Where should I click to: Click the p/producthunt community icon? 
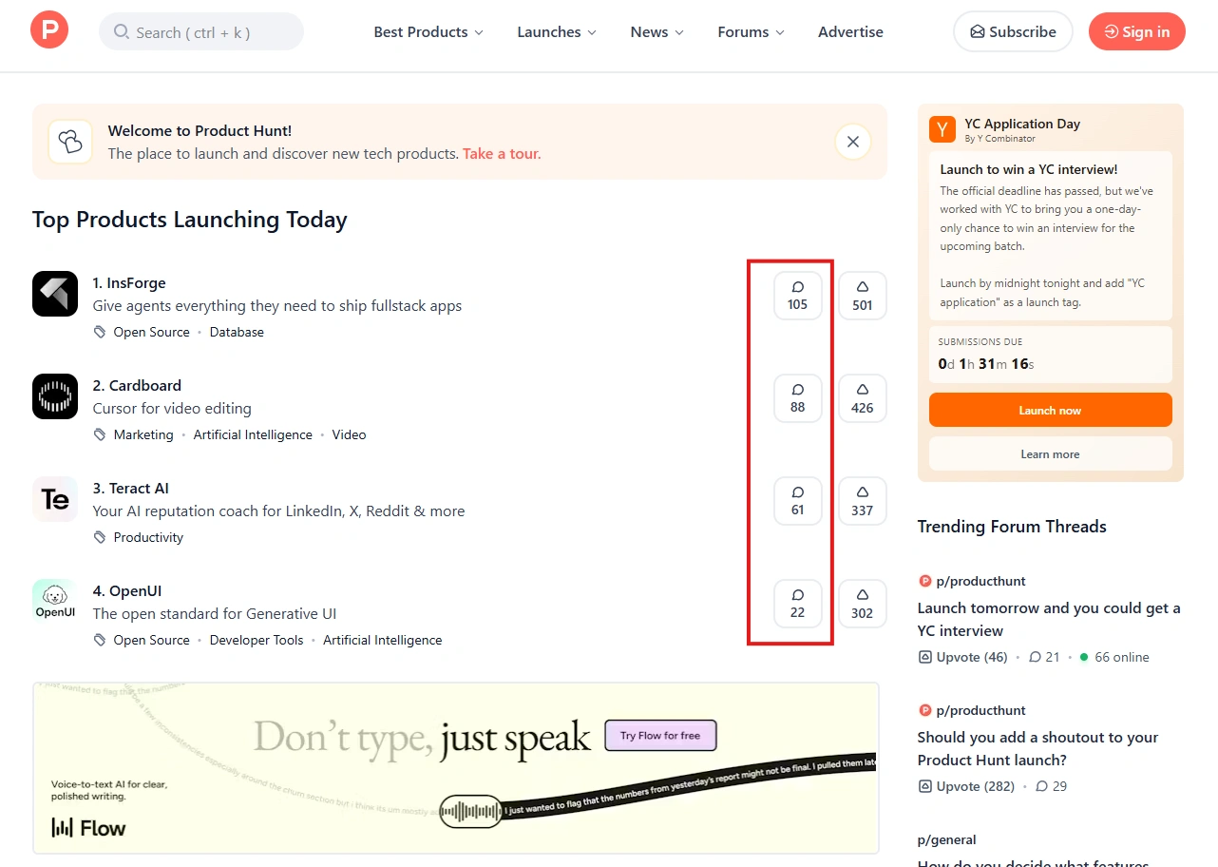(x=923, y=580)
